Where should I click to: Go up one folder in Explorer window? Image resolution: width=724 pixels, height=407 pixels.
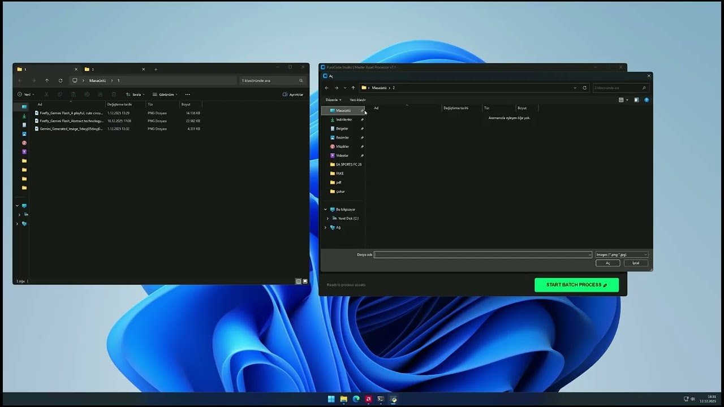[x=47, y=80]
